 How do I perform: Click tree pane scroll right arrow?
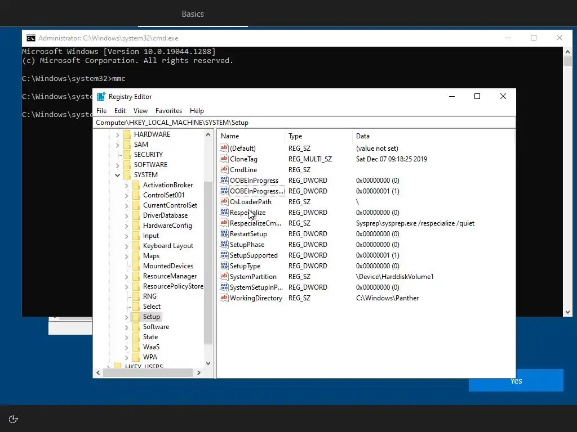click(199, 372)
